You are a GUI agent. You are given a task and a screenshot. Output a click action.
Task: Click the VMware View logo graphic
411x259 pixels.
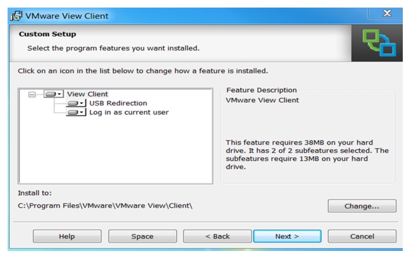[x=379, y=43]
